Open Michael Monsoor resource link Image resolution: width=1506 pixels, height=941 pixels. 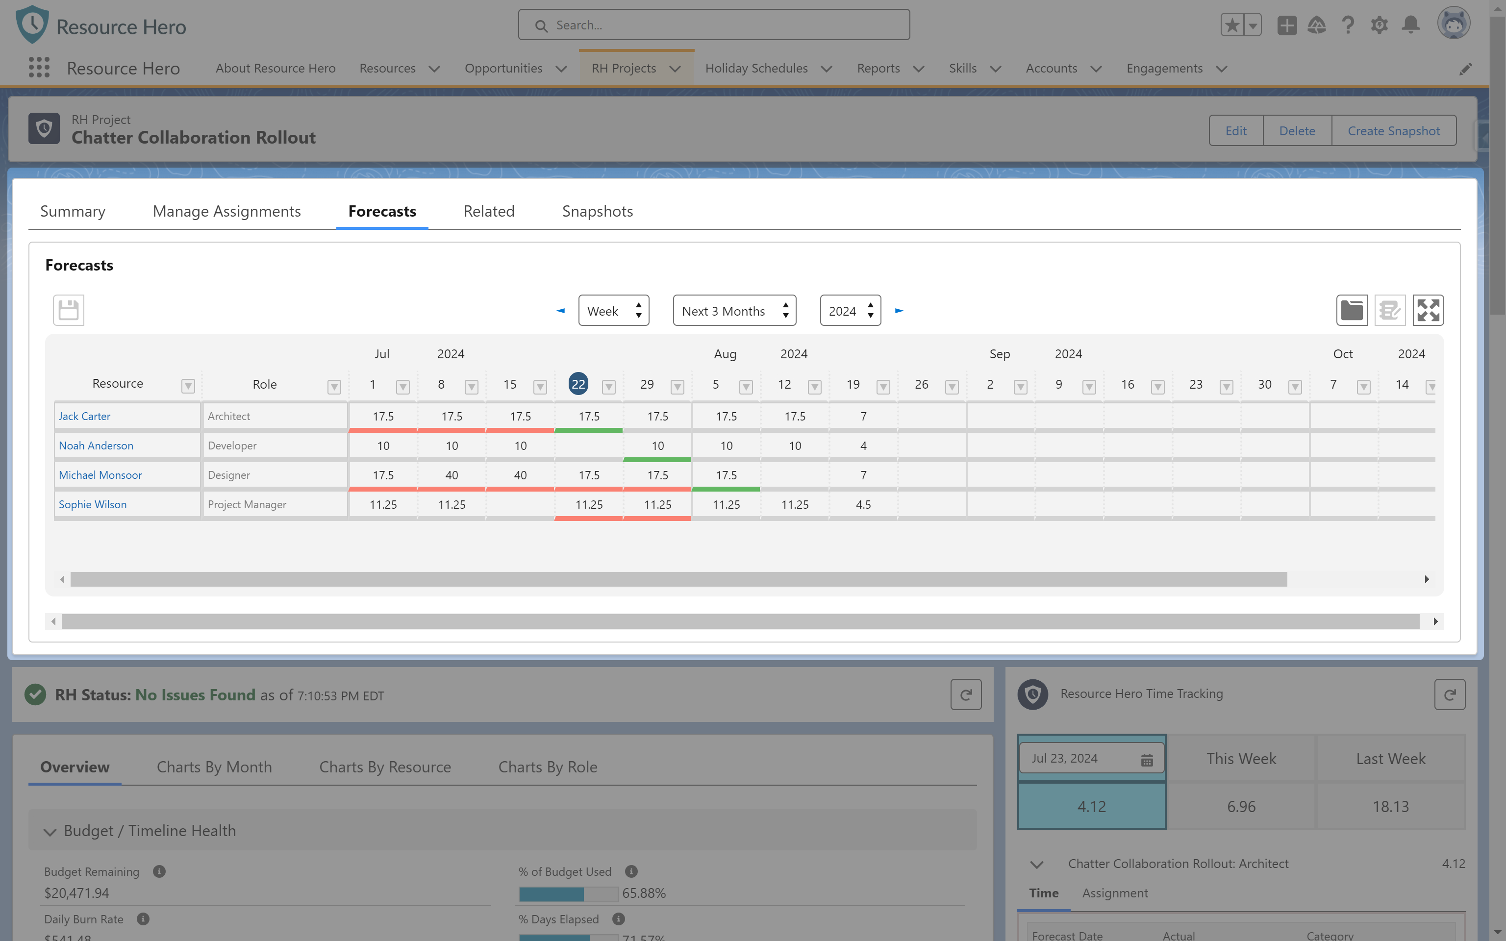pyautogui.click(x=100, y=475)
